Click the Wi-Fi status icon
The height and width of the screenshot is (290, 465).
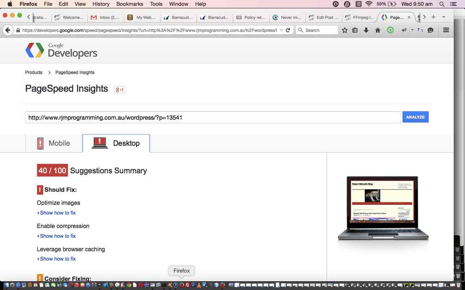(369, 4)
